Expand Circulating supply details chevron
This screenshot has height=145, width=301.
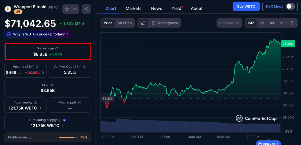62,126
